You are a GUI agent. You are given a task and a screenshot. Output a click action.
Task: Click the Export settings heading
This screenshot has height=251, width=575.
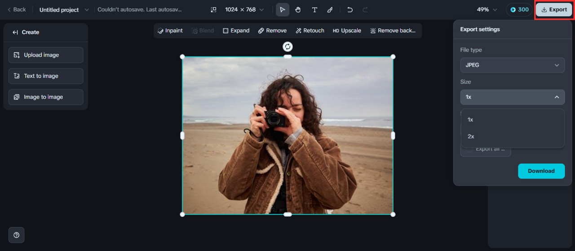(x=480, y=29)
